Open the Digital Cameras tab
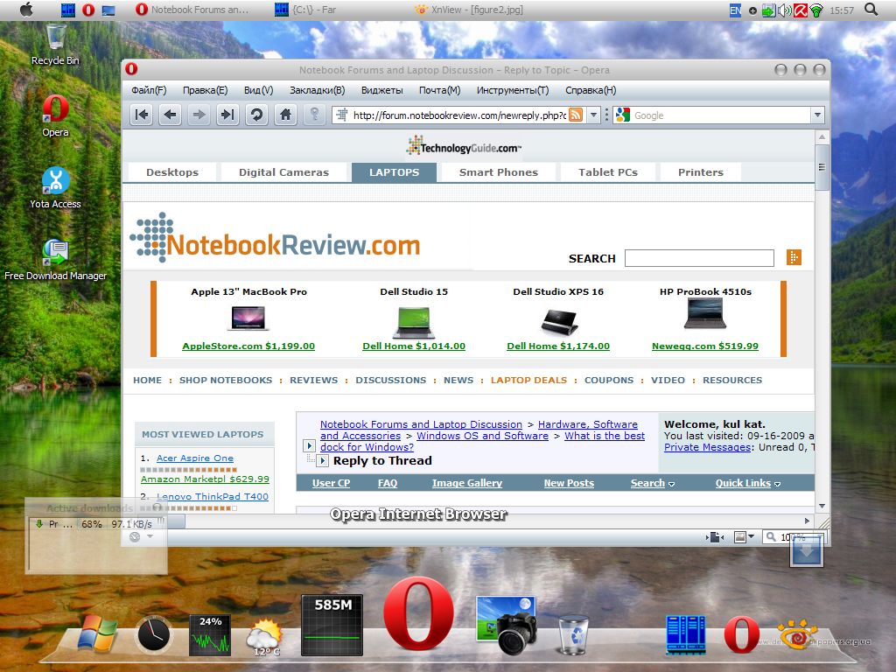 tap(283, 172)
